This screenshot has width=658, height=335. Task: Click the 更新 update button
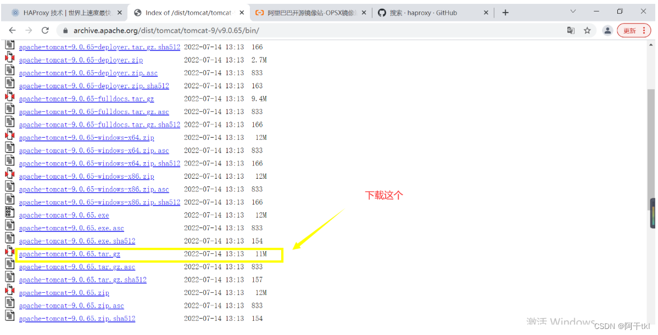(634, 30)
